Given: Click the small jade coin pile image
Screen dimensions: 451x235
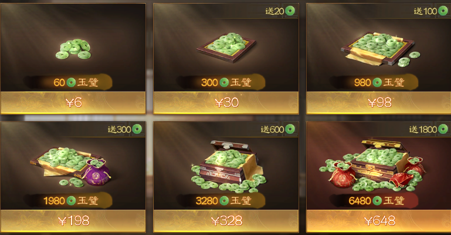Looking at the screenshot, I should pyautogui.click(x=73, y=49).
